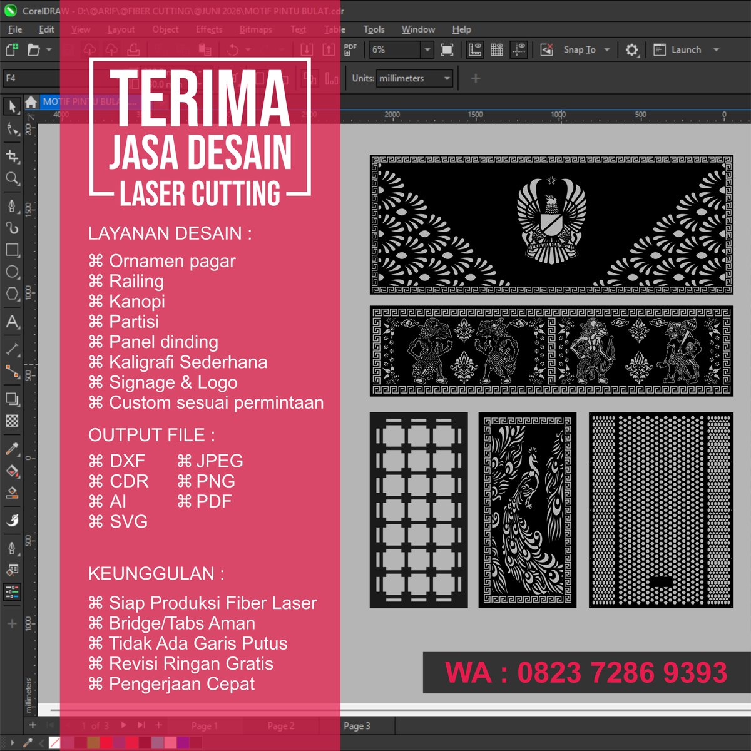Image resolution: width=751 pixels, height=751 pixels.
Task: Select the Transparency checkerboard tool
Action: (x=12, y=421)
